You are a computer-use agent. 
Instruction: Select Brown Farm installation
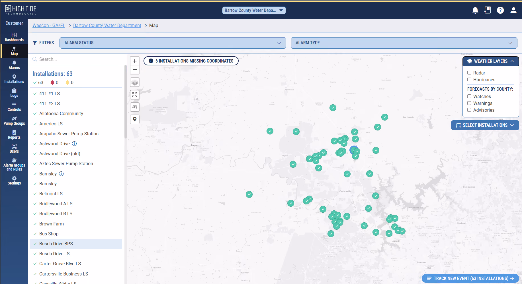[76, 224]
